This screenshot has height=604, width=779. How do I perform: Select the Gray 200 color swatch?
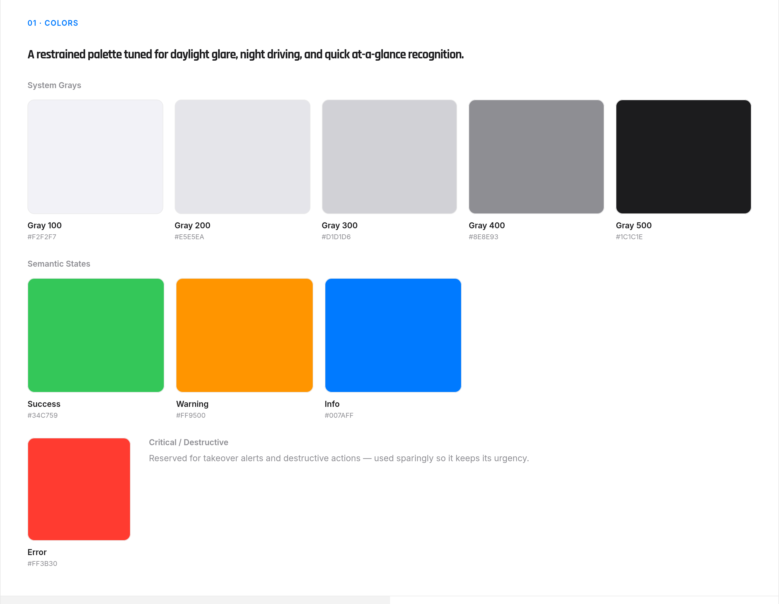pos(243,157)
